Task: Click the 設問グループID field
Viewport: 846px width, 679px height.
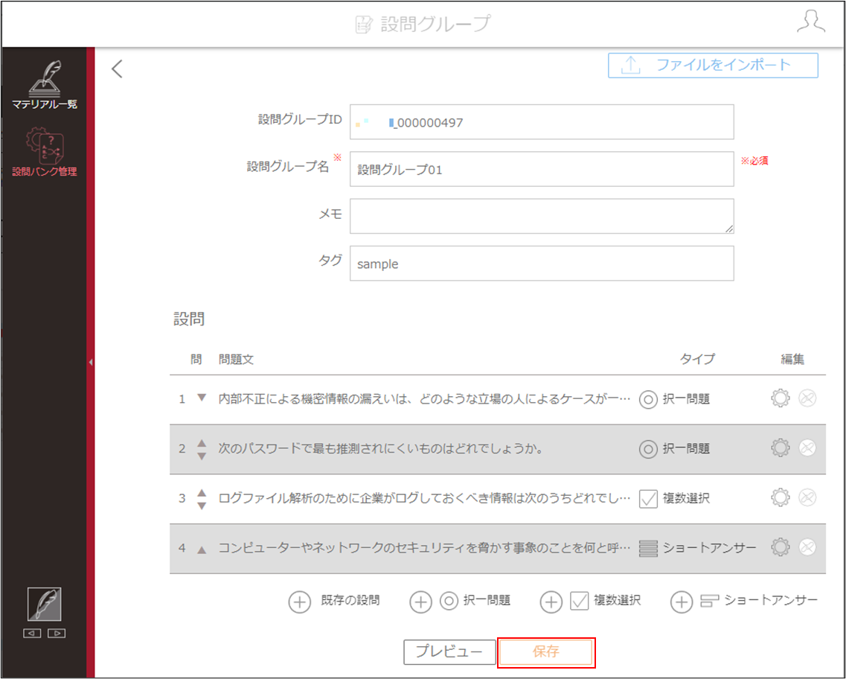Action: [x=542, y=122]
